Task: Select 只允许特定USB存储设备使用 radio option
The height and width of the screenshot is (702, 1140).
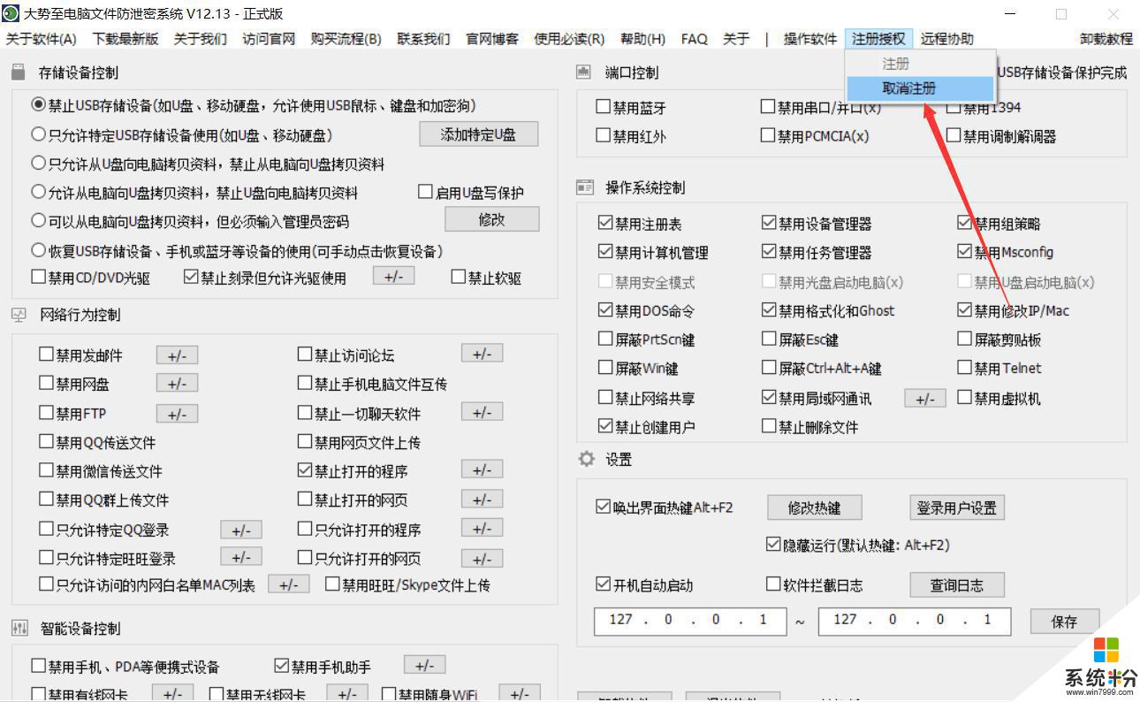Action: pos(38,135)
